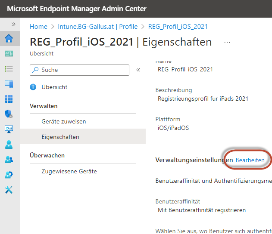The height and width of the screenshot is (234, 272).
Task: Open Geräte zuweisen menu item
Action: tap(64, 121)
